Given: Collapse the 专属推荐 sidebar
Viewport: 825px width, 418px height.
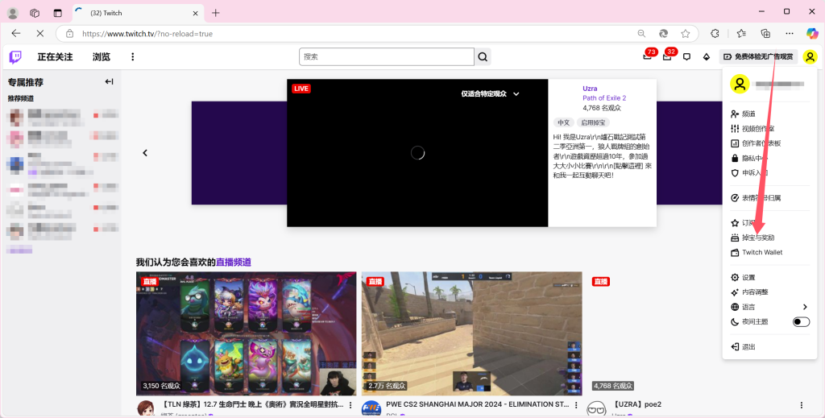Looking at the screenshot, I should (109, 81).
